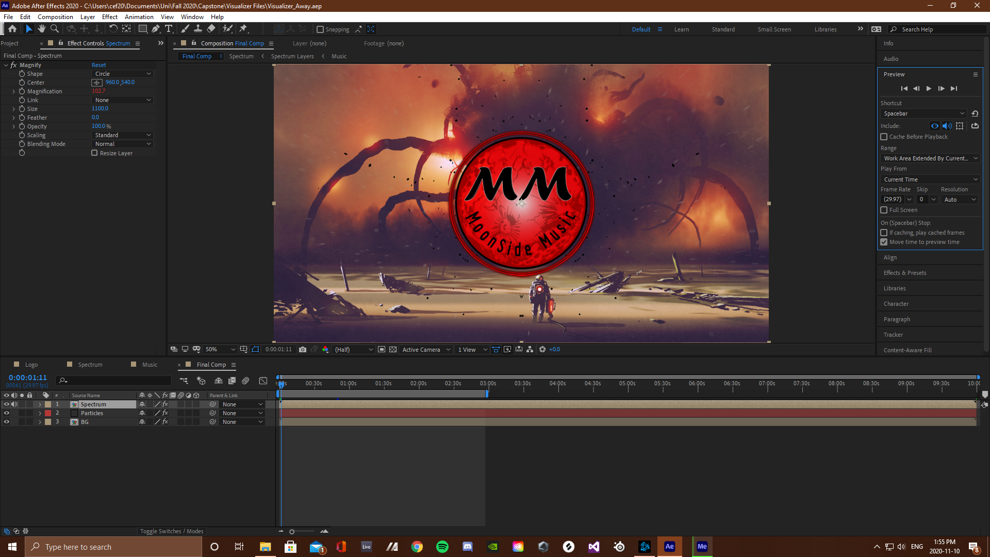This screenshot has width=990, height=557.
Task: Select the Pen tool
Action: 156,29
